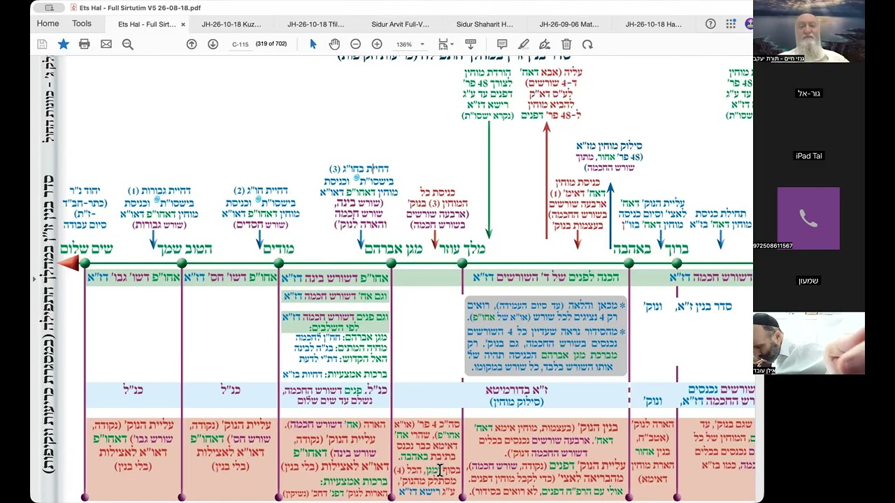Activate the selection arrow tool
Screen dimensions: 895x503
tap(313, 44)
